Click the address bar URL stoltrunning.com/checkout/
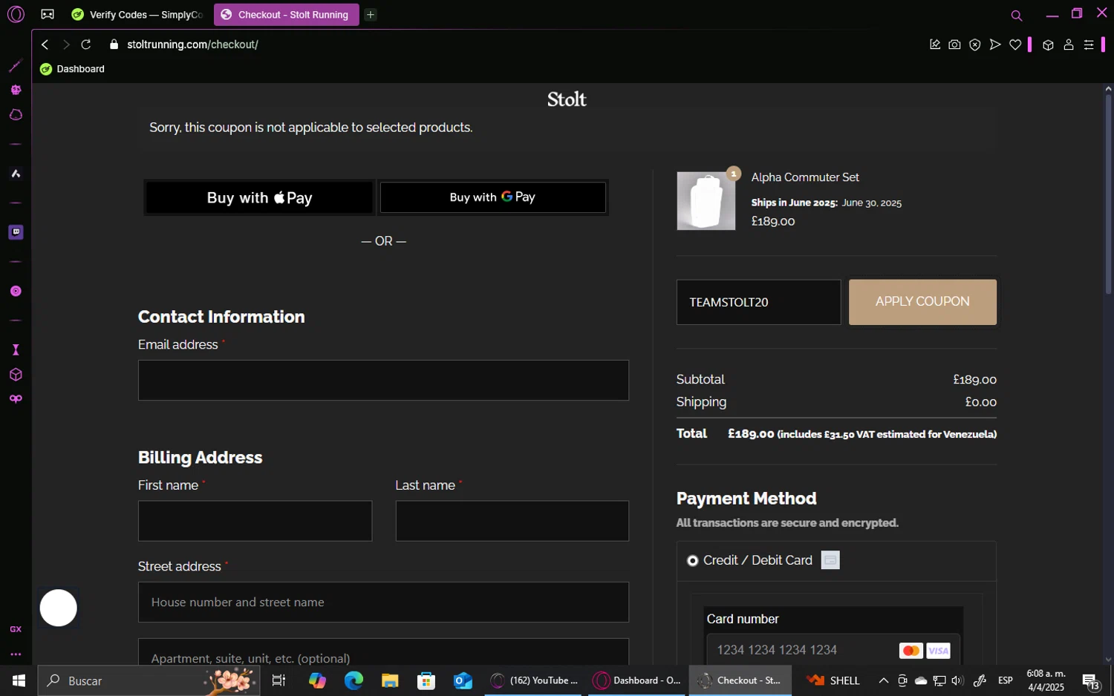The width and height of the screenshot is (1114, 696). pos(192,45)
